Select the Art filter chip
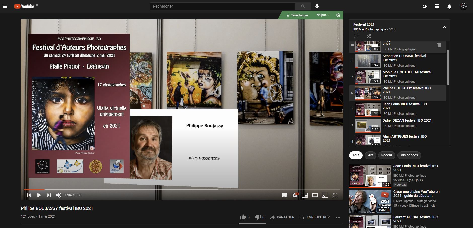 [370, 155]
